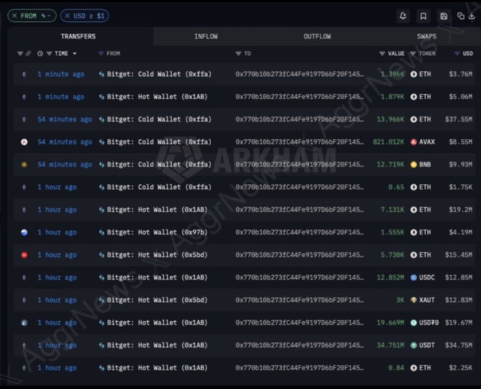The height and width of the screenshot is (389, 481).
Task: Open '54 minutes ago' link on BNB row
Action: pyautogui.click(x=64, y=164)
